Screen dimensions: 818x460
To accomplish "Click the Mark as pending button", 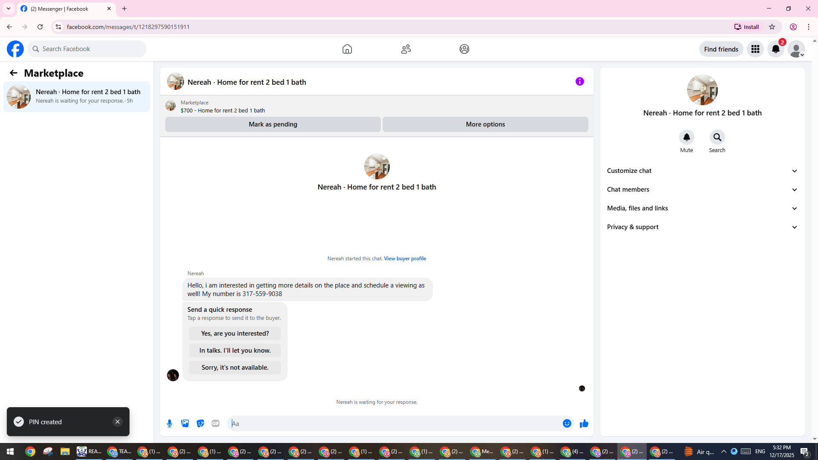I will click(273, 124).
